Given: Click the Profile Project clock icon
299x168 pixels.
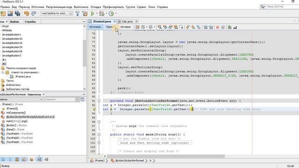Looking at the screenshot, I should click(x=111, y=14).
